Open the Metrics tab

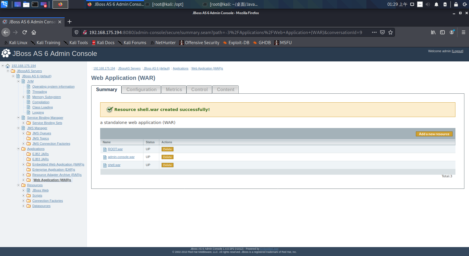(x=174, y=90)
